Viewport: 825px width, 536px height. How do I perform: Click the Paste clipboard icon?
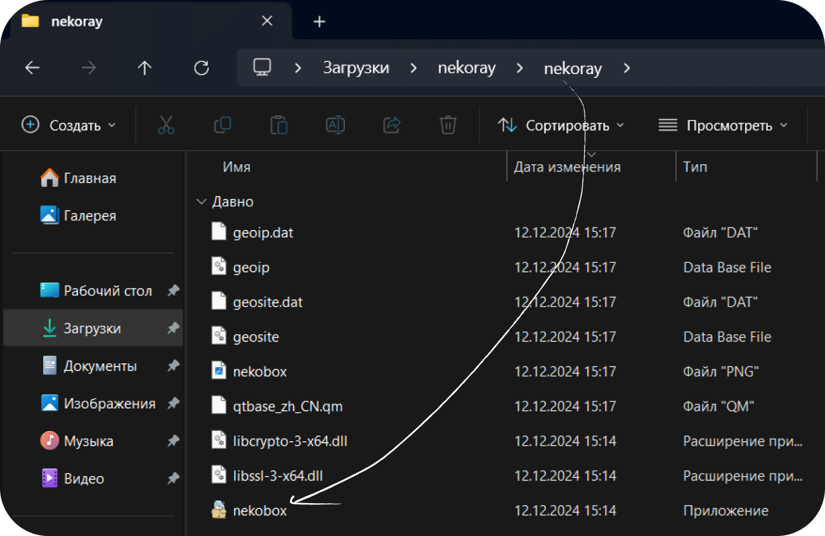point(278,125)
